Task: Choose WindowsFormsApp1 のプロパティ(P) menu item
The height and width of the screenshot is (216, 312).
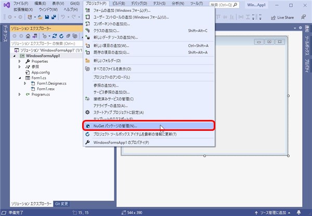Action: pyautogui.click(x=149, y=142)
